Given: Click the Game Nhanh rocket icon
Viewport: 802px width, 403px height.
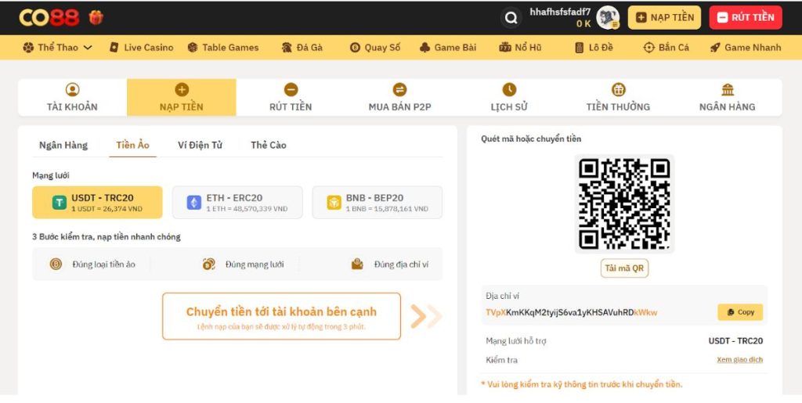Looking at the screenshot, I should click(x=715, y=48).
